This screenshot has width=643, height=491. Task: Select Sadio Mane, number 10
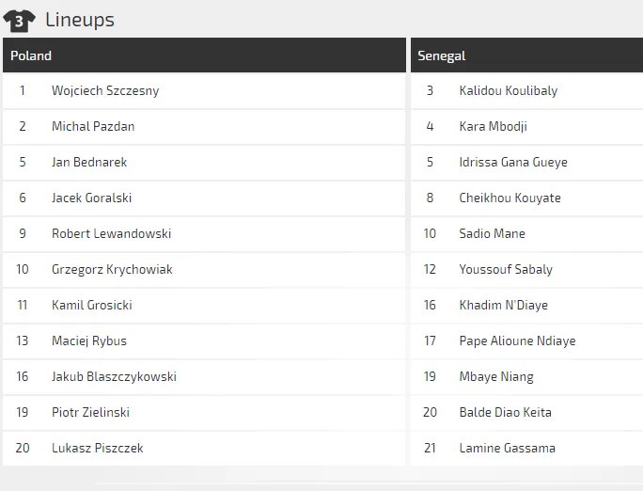(493, 234)
